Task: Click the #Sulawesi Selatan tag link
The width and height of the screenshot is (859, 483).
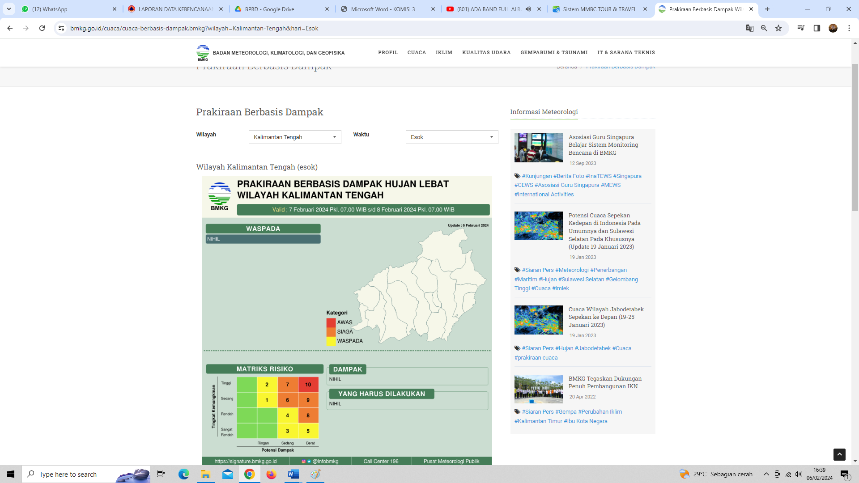Action: (581, 279)
